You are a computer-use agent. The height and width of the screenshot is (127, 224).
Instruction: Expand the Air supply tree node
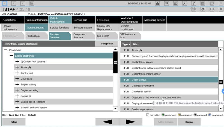coord(17,67)
